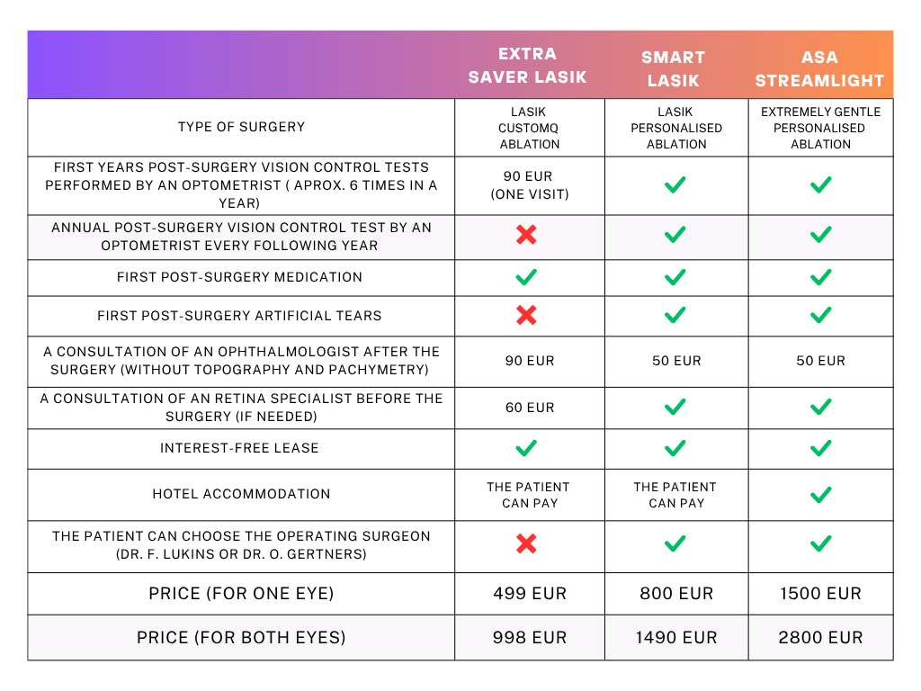Click the 1490 EUR Smart Lasik price
The width and height of the screenshot is (921, 691).
[675, 638]
